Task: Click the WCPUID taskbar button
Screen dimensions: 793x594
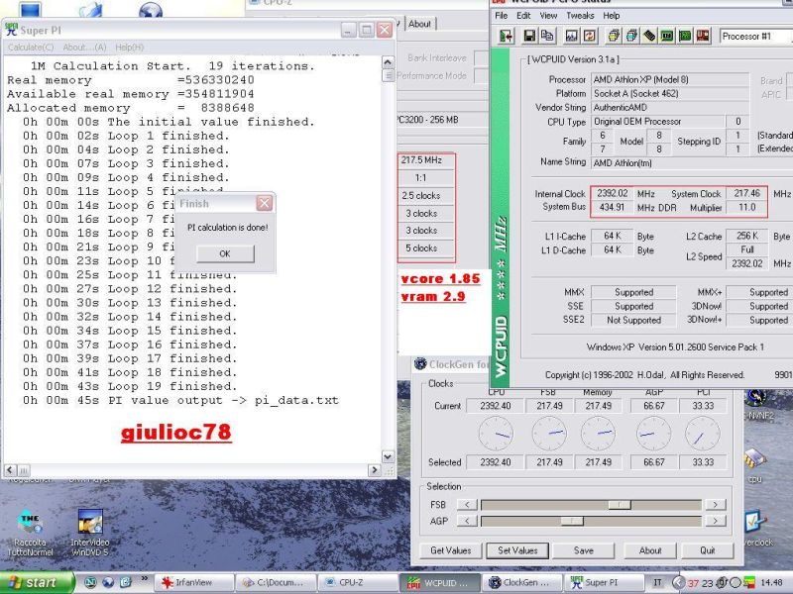Action: (439, 582)
